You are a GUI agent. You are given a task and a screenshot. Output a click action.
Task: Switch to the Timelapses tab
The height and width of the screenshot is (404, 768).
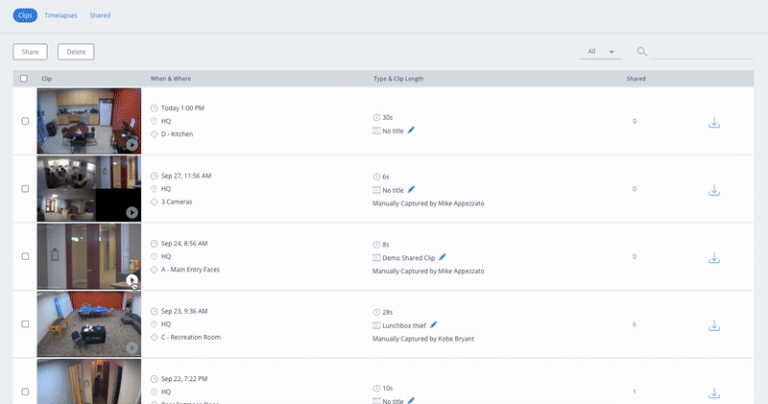(60, 15)
